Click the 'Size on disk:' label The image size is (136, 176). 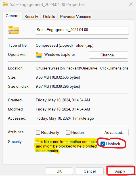(18, 86)
